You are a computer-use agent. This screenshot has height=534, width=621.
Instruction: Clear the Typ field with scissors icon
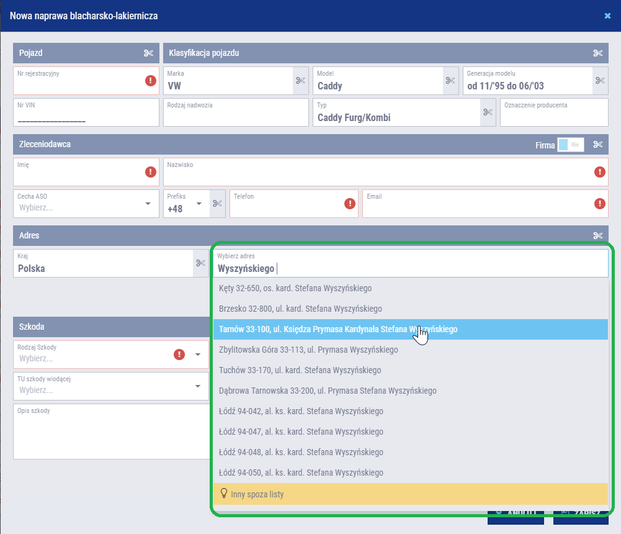(x=488, y=112)
